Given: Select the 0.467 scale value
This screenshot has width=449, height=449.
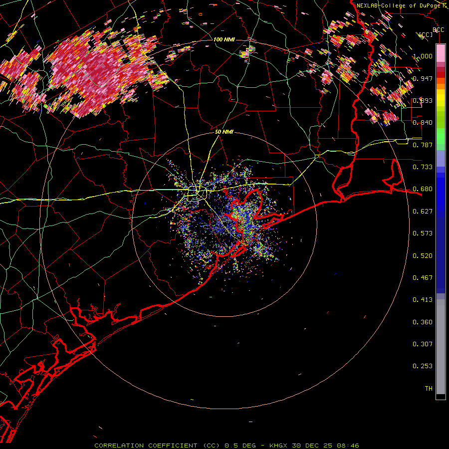Looking at the screenshot, I should 423,278.
